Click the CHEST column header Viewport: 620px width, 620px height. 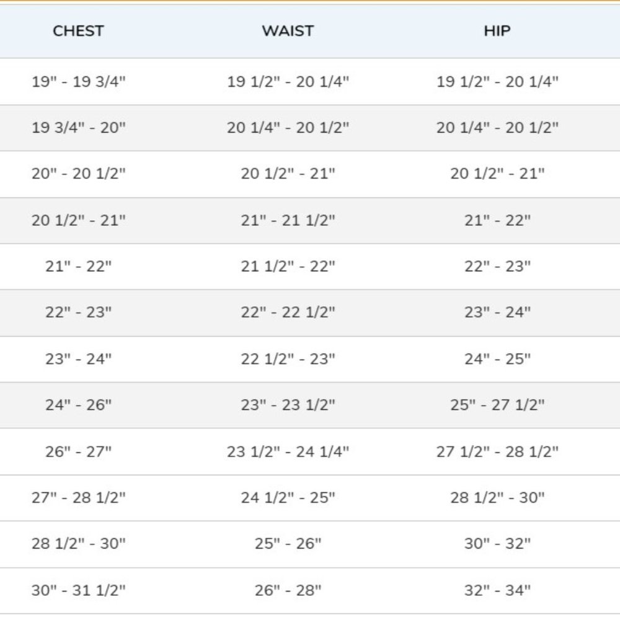pyautogui.click(x=78, y=31)
